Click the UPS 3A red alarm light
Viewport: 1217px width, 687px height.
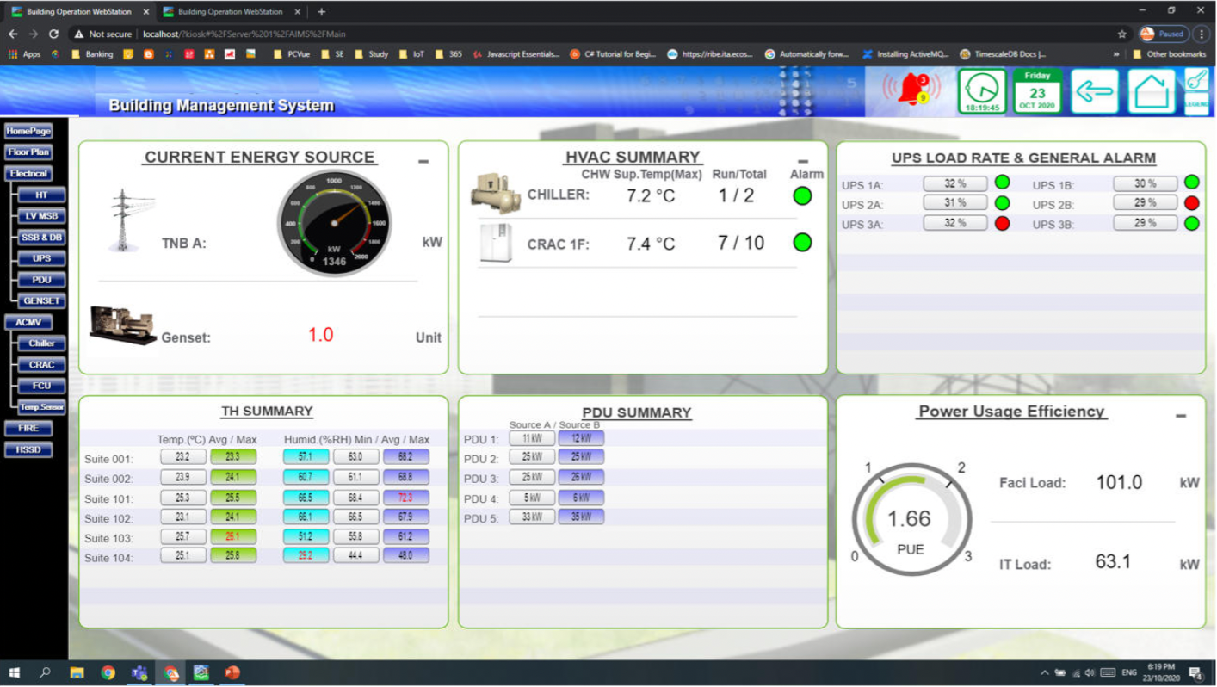pyautogui.click(x=1002, y=223)
